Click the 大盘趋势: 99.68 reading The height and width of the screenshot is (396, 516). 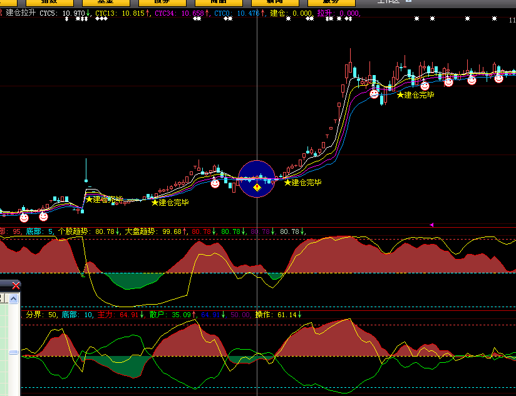tap(156, 231)
